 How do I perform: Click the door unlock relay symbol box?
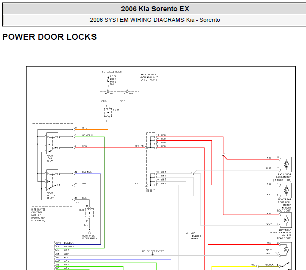point(52,180)
